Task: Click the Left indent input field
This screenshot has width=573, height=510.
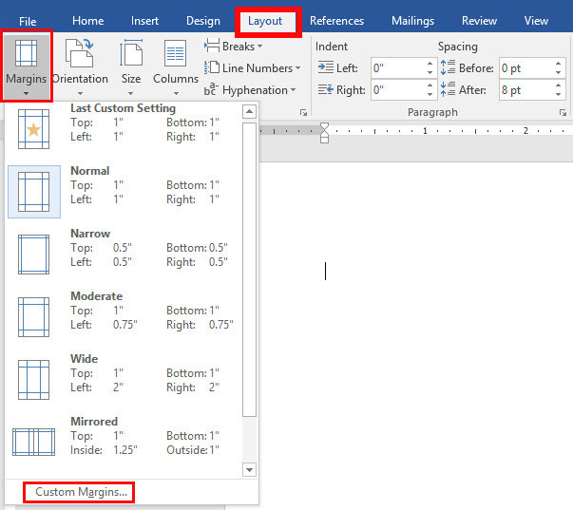Action: point(396,68)
